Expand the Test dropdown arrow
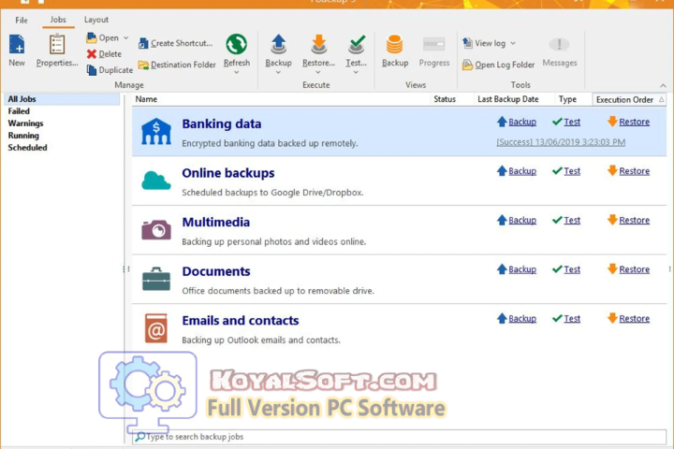This screenshot has height=449, width=674. (356, 73)
